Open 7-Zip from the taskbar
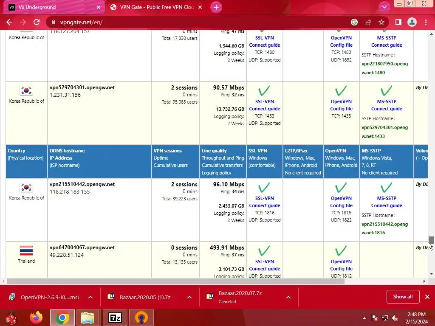 (115, 318)
